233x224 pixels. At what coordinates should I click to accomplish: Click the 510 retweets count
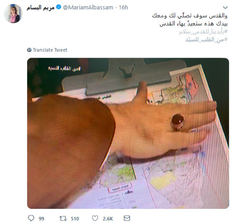pos(75,219)
